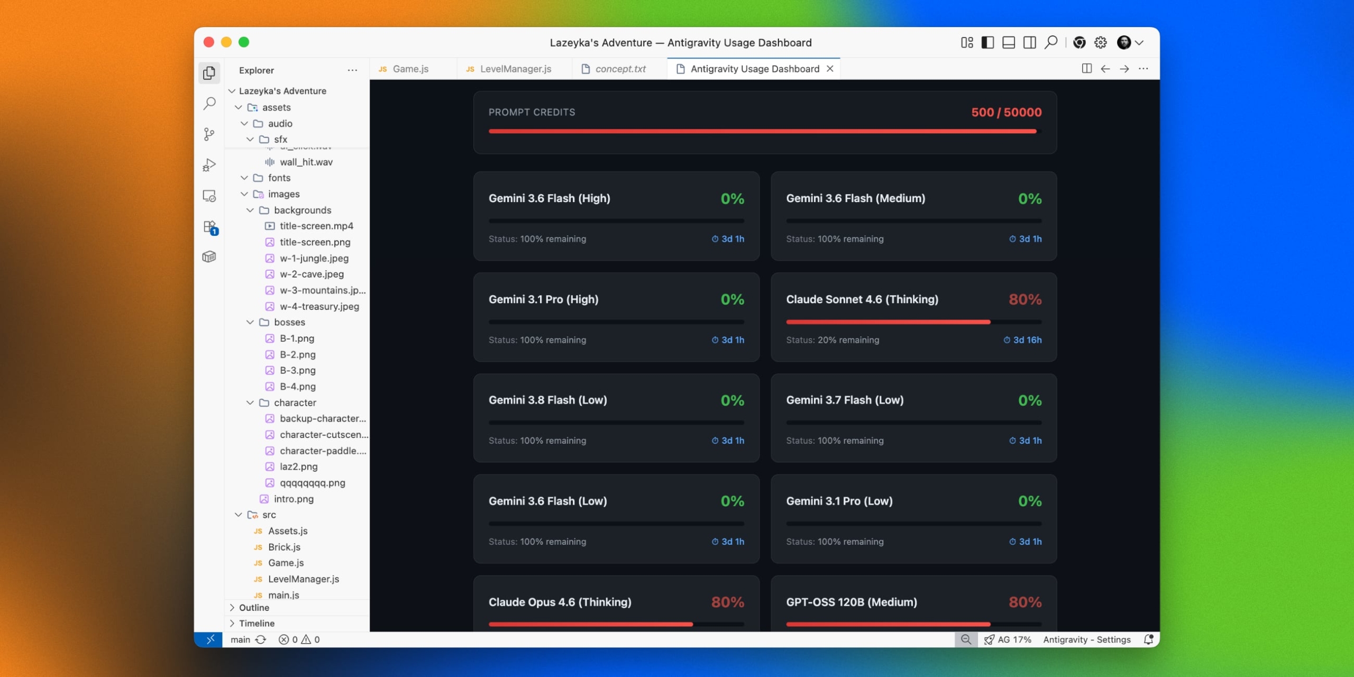This screenshot has height=677, width=1354.
Task: Select the Antigravity Usage Dashboard tab
Action: click(x=754, y=69)
